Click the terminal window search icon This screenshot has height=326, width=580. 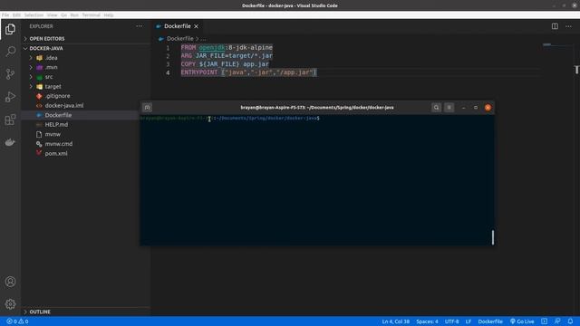[436, 108]
